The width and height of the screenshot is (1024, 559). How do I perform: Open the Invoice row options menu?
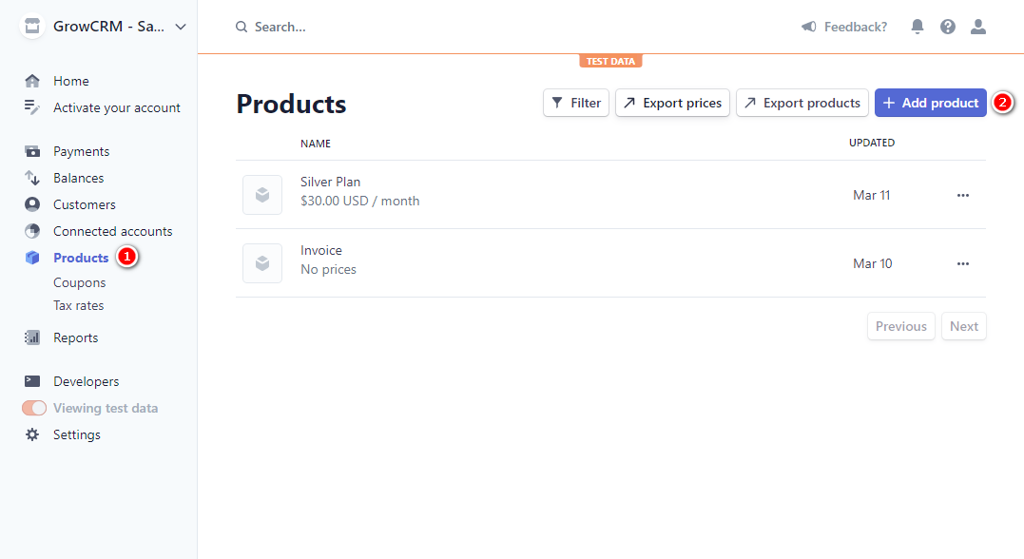coord(963,263)
